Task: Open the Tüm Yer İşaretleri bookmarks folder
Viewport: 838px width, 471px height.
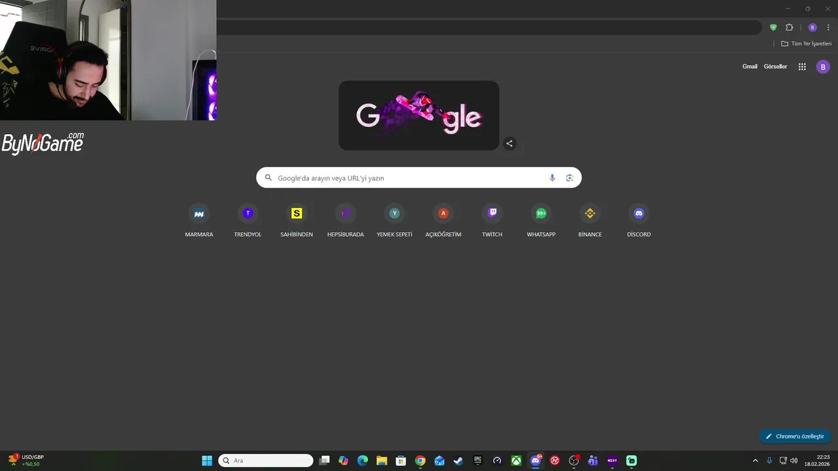Action: (807, 44)
